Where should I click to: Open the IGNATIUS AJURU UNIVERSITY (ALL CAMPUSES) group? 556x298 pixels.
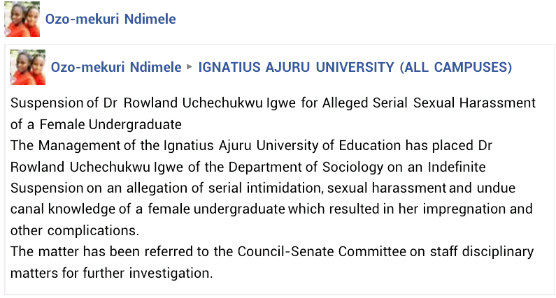point(355,67)
